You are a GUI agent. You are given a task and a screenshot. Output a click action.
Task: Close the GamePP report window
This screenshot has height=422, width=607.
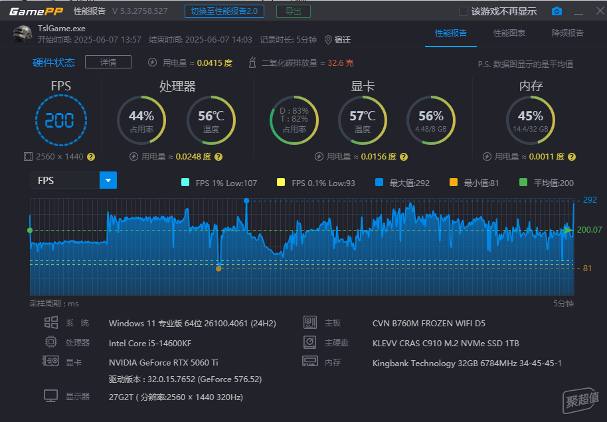coord(600,11)
